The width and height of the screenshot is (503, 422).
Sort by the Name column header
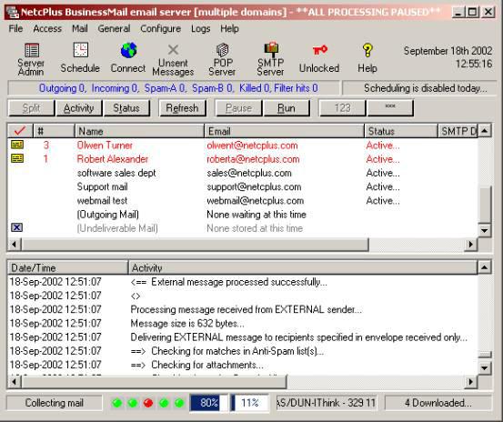tap(139, 131)
